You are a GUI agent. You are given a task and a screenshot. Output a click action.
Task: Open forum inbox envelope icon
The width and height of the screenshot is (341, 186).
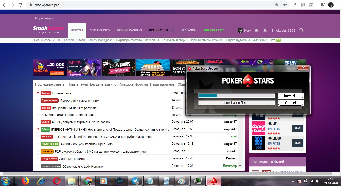pyautogui.click(x=256, y=30)
